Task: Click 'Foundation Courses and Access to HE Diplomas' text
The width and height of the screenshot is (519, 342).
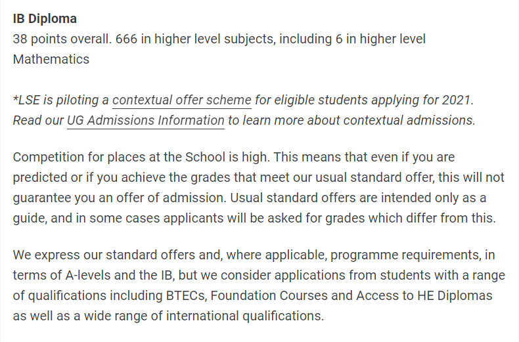Action: 351,295
